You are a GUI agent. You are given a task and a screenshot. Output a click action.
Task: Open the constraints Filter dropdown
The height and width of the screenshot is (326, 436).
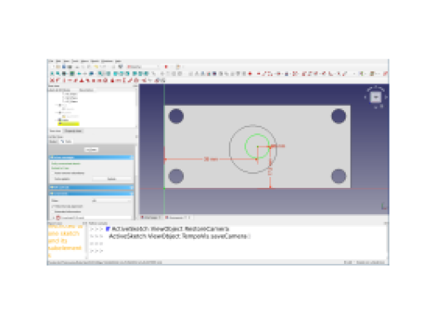[111, 200]
